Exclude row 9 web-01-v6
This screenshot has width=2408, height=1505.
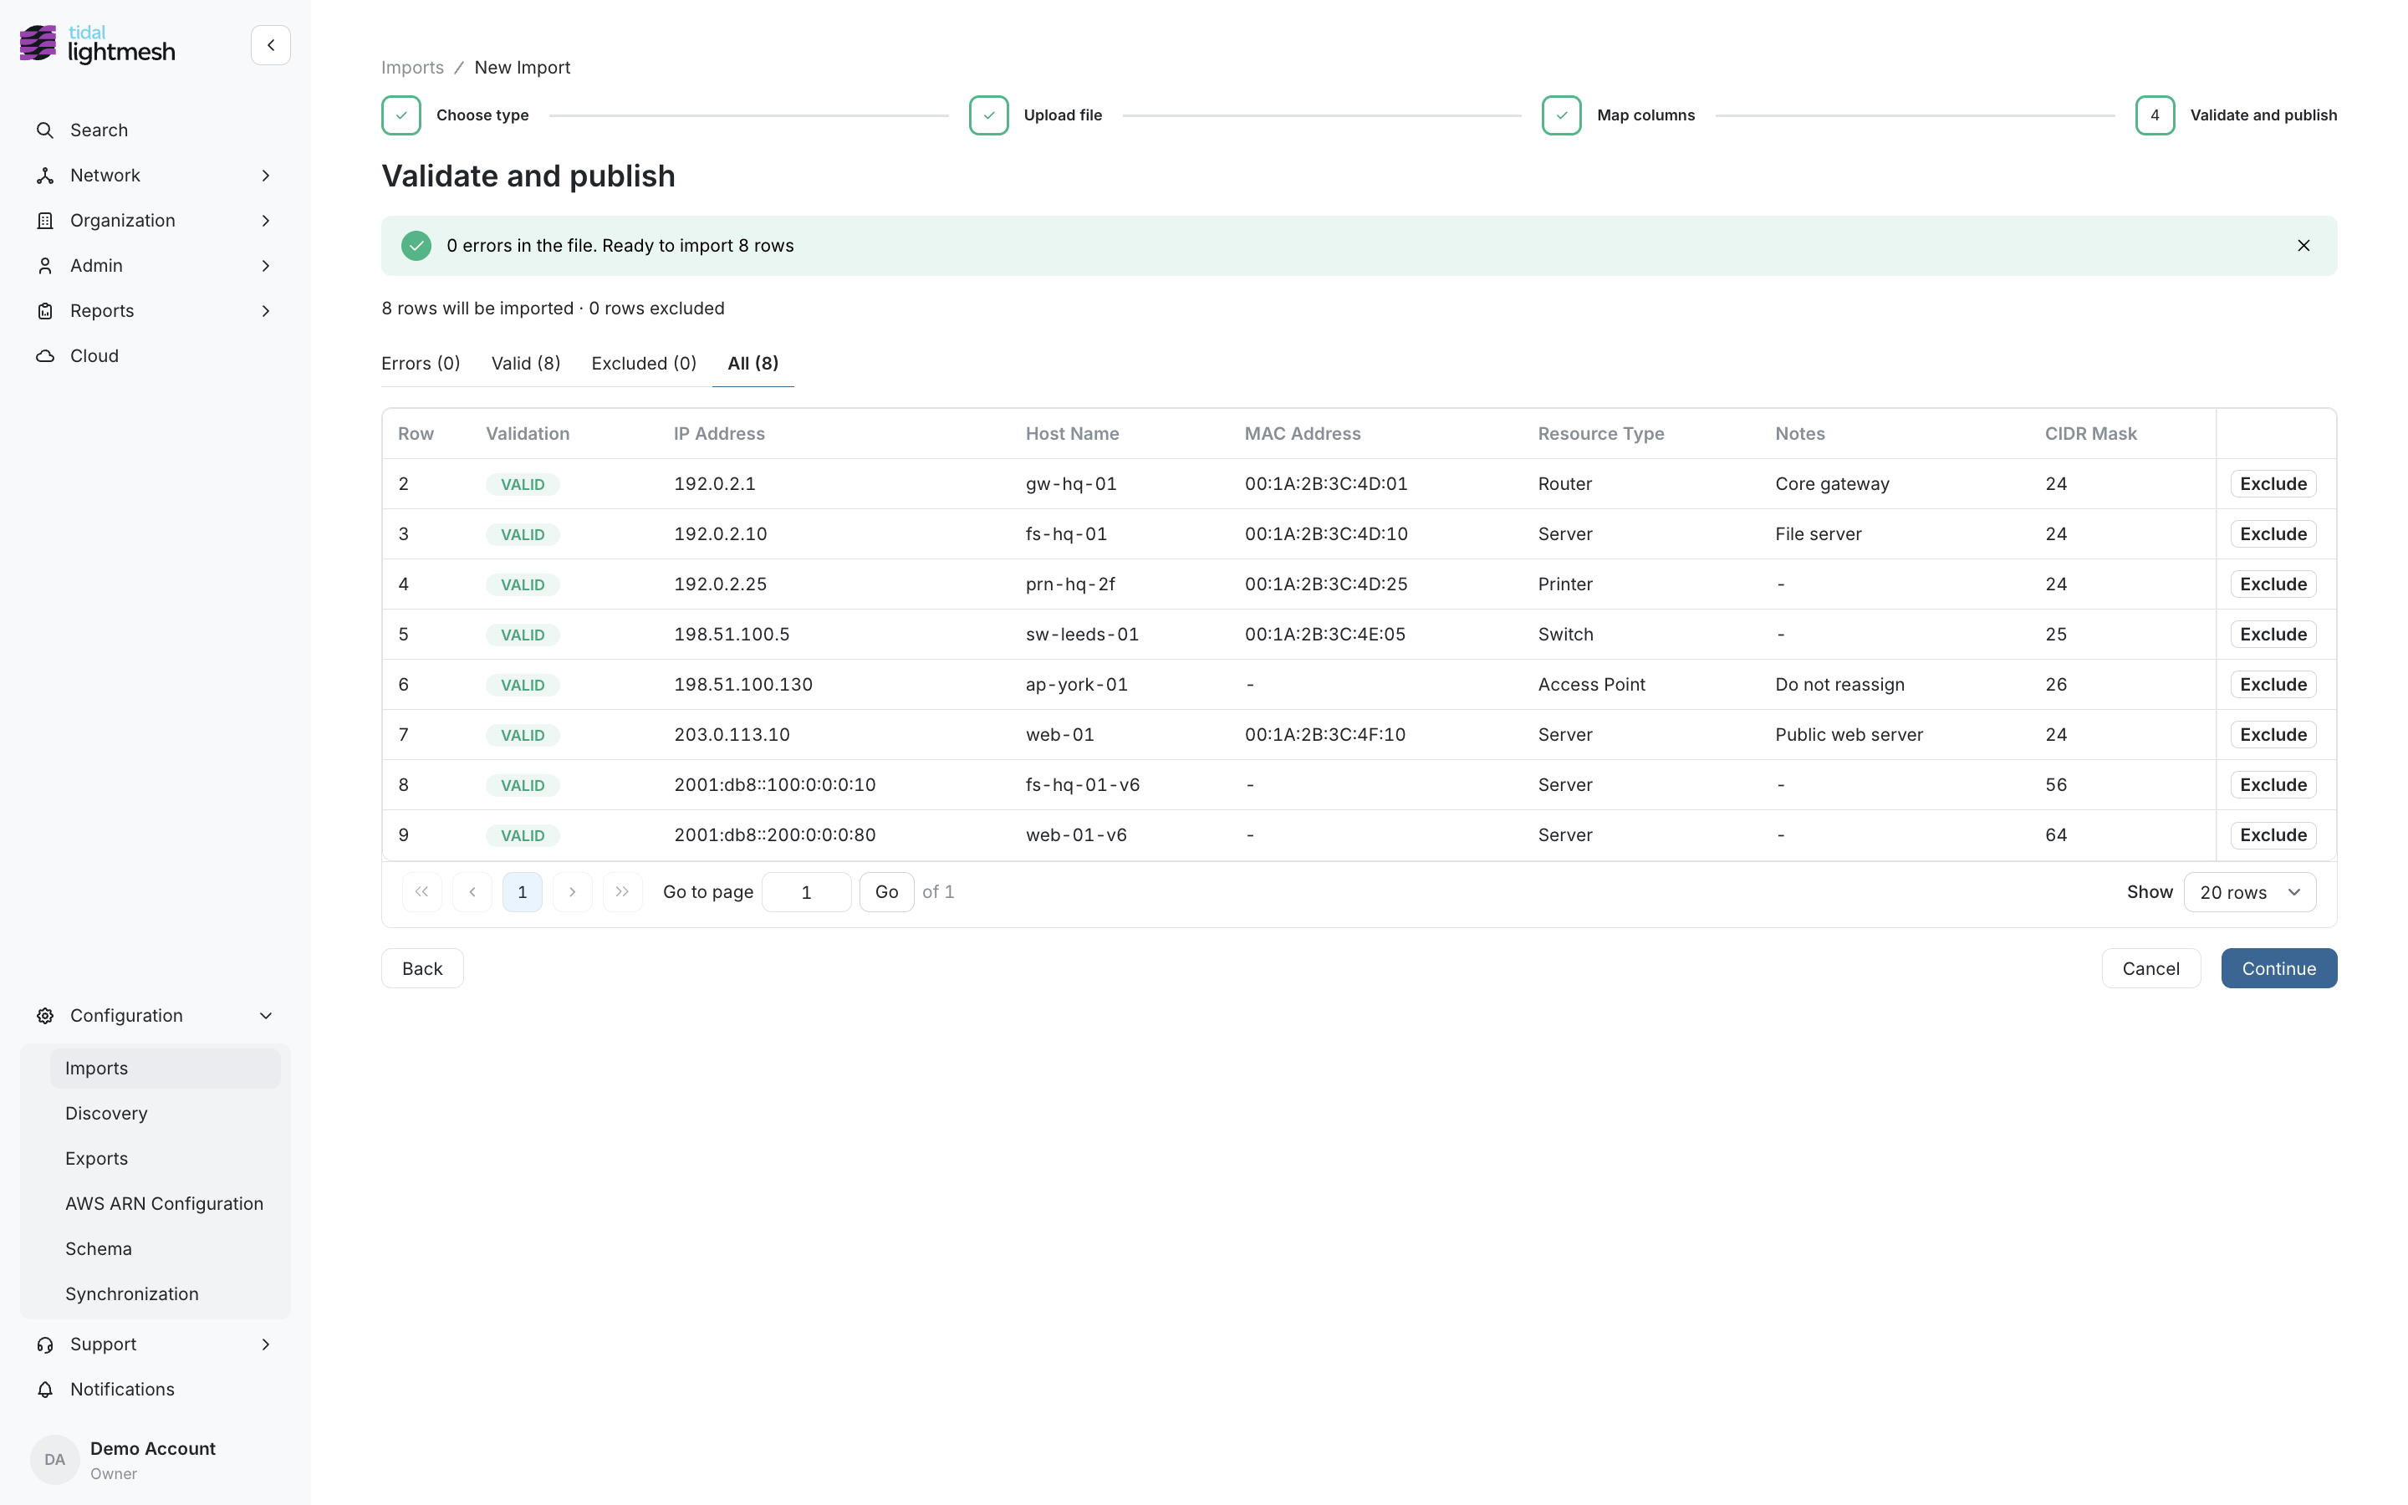coord(2273,835)
